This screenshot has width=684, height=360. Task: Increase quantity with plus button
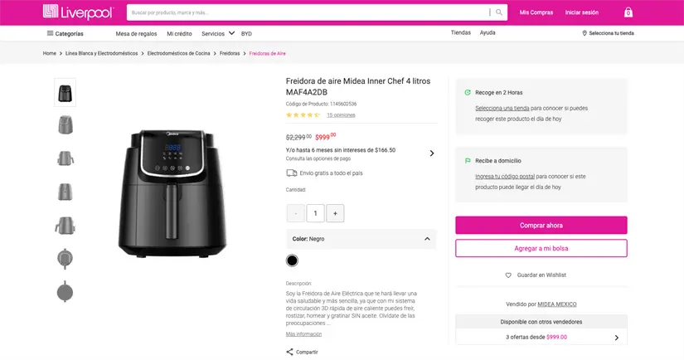pos(335,213)
